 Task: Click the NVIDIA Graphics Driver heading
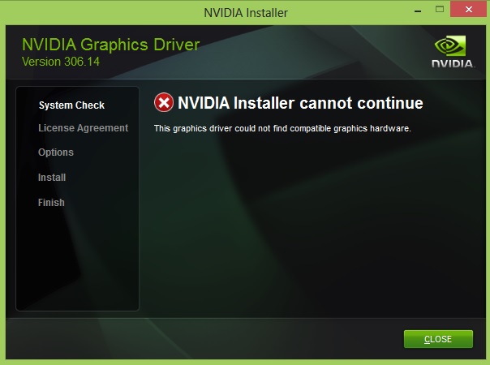[x=110, y=45]
